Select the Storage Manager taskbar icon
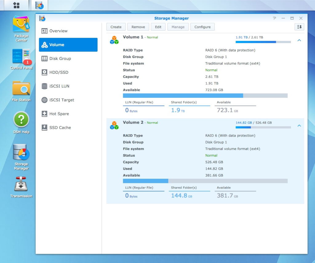This screenshot has height=263, width=315. (39, 5)
